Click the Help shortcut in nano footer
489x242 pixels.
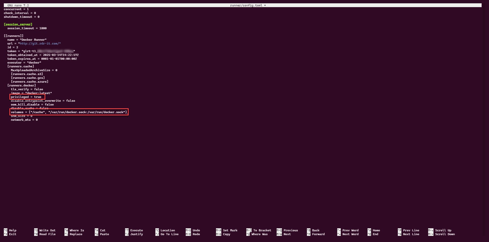pyautogui.click(x=12, y=230)
